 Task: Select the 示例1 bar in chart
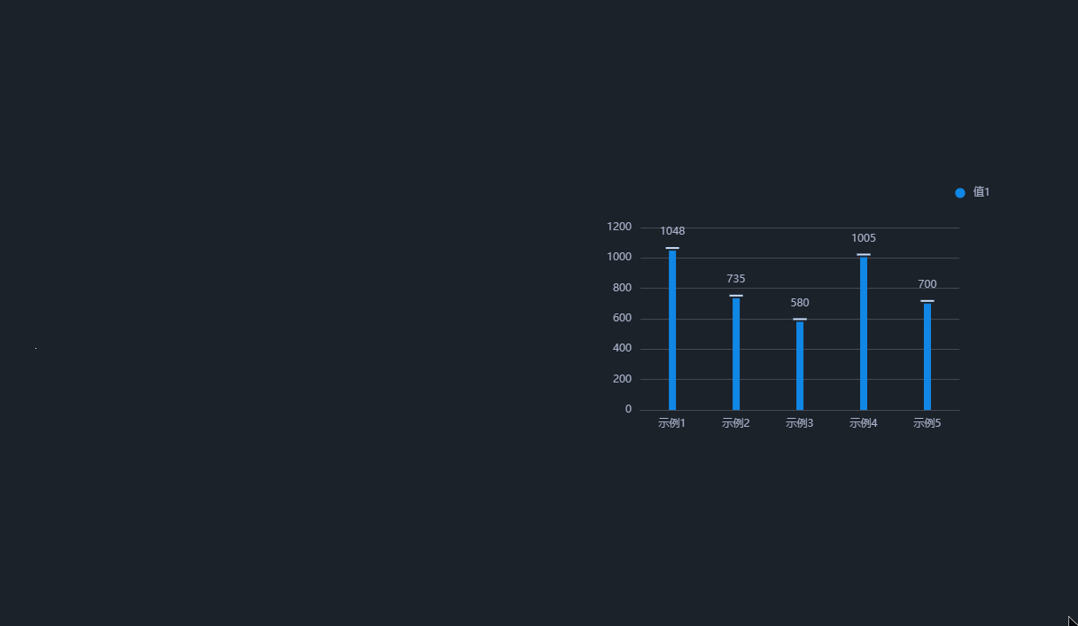point(672,330)
